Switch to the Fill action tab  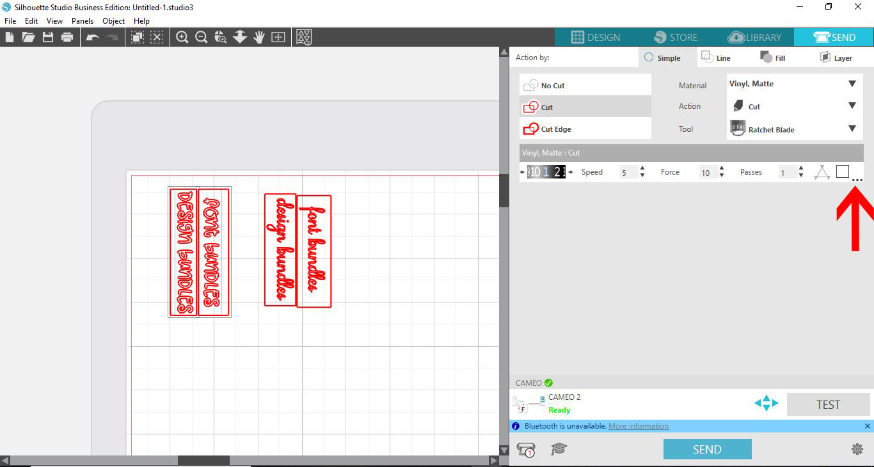click(x=773, y=58)
